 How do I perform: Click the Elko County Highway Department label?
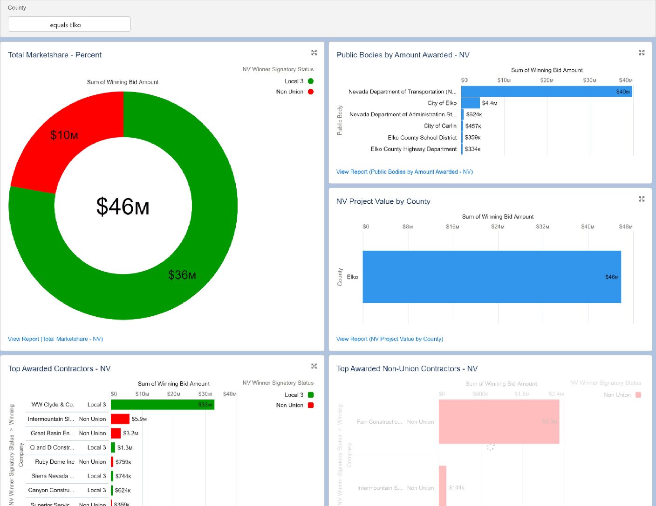(414, 149)
